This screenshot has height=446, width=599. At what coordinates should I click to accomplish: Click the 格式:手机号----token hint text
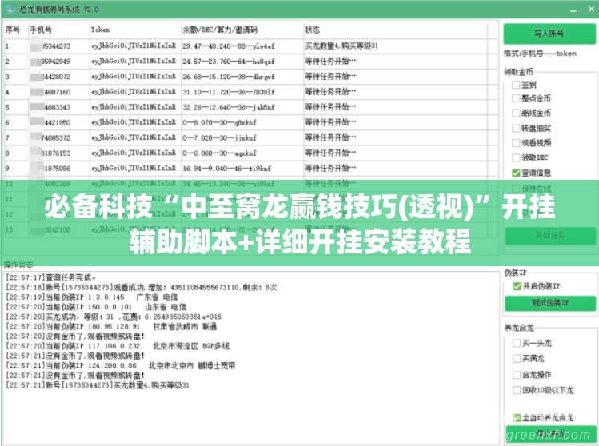pyautogui.click(x=540, y=54)
